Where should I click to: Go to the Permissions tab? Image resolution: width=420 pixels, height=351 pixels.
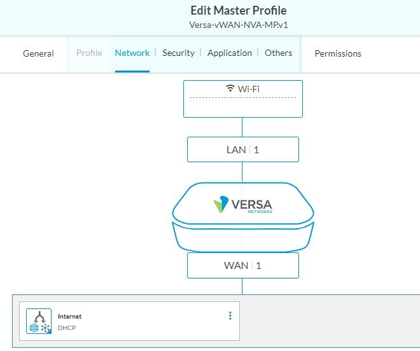click(x=338, y=53)
